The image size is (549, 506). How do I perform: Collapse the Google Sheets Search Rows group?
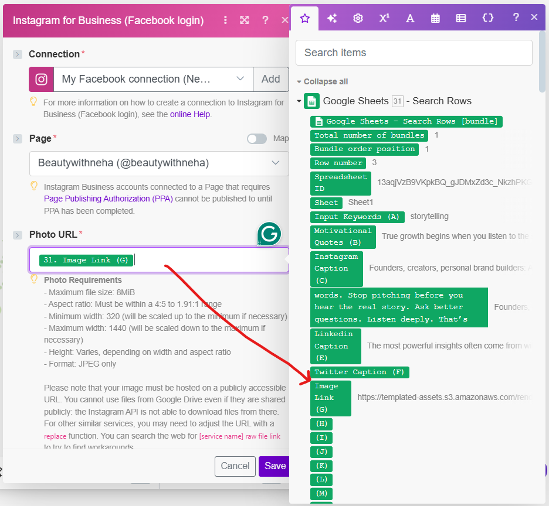pos(299,101)
